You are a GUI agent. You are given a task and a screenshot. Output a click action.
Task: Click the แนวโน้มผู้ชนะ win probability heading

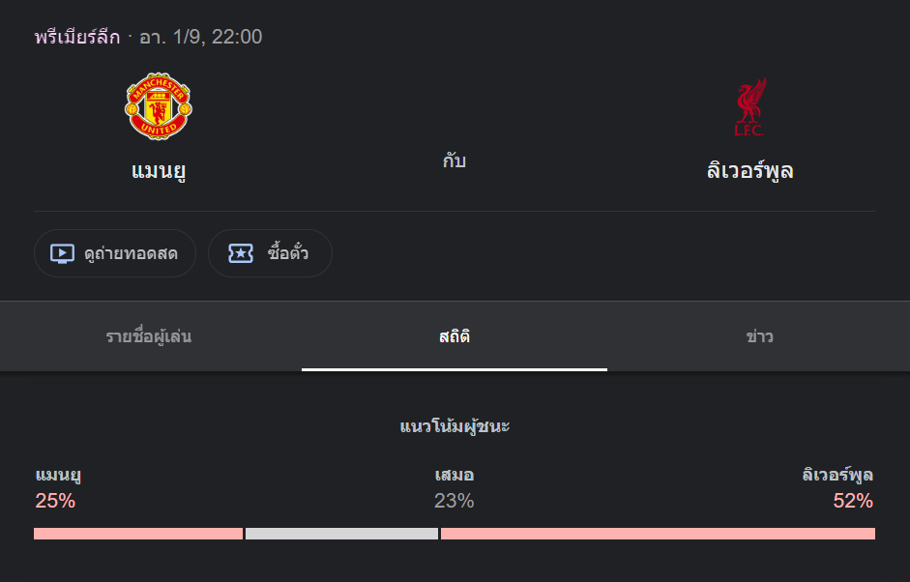tap(455, 426)
